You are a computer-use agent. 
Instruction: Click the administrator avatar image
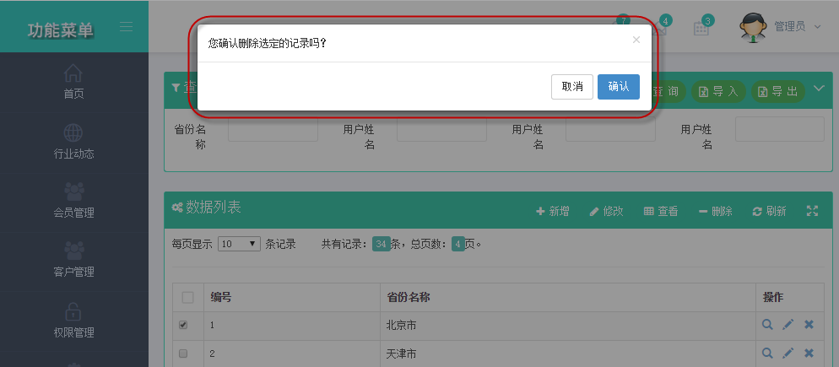coord(753,27)
